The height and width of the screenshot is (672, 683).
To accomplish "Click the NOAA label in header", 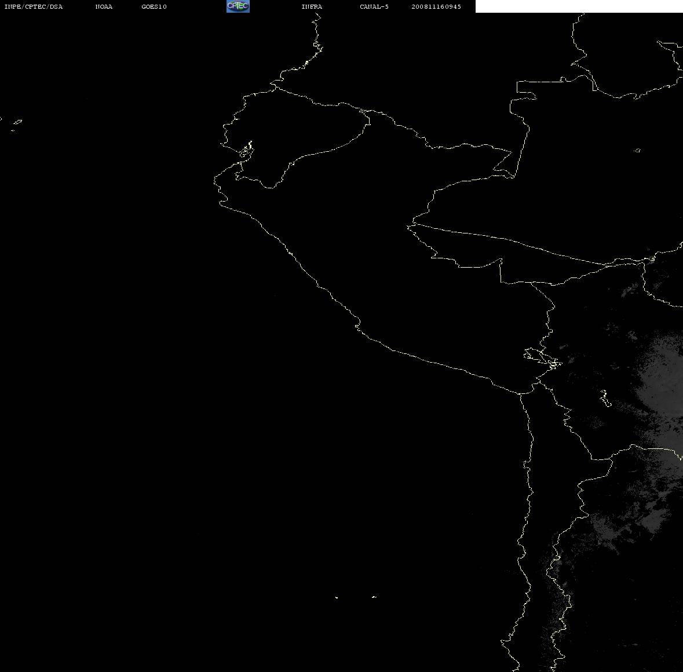I will pos(104,6).
